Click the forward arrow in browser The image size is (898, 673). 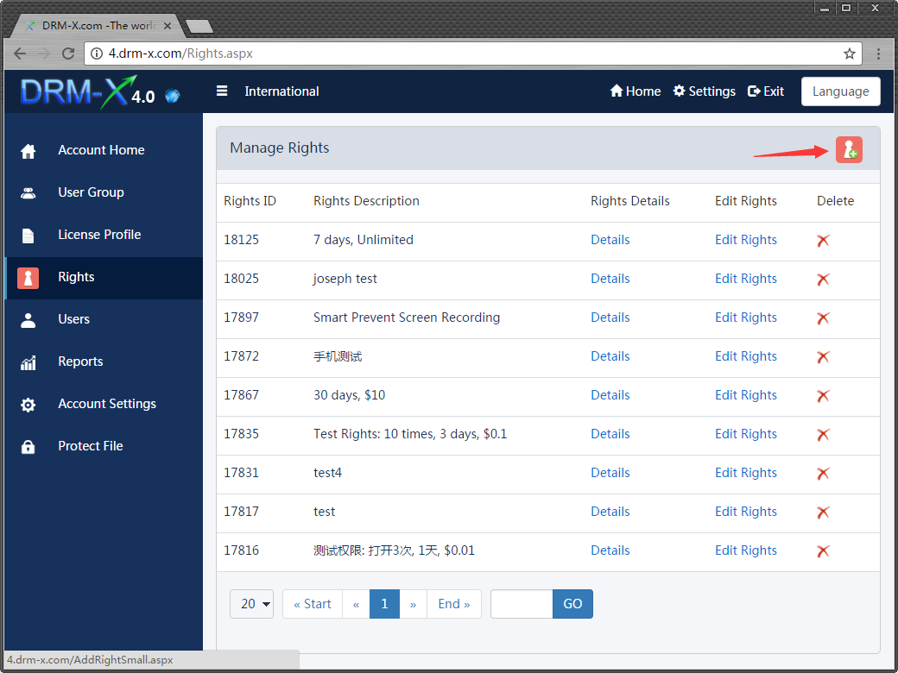[44, 53]
